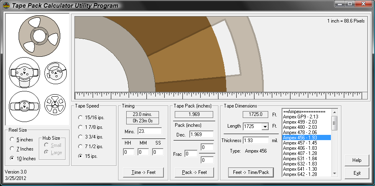Viewport: 375px width, 186px height.
Task: Select the 7 1/2 ips tape speed
Action: point(91,147)
